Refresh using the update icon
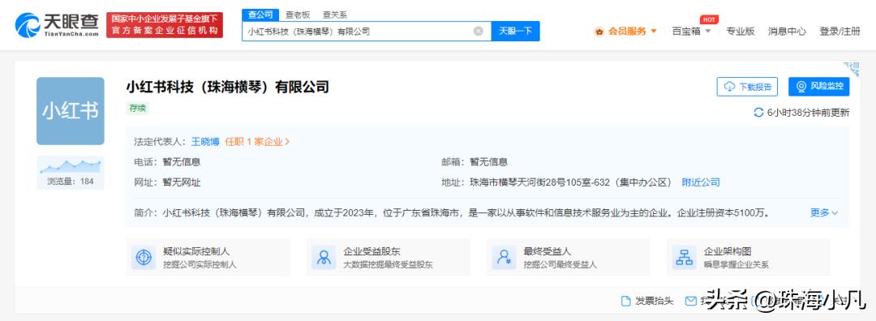The width and height of the screenshot is (876, 321). coord(758,113)
